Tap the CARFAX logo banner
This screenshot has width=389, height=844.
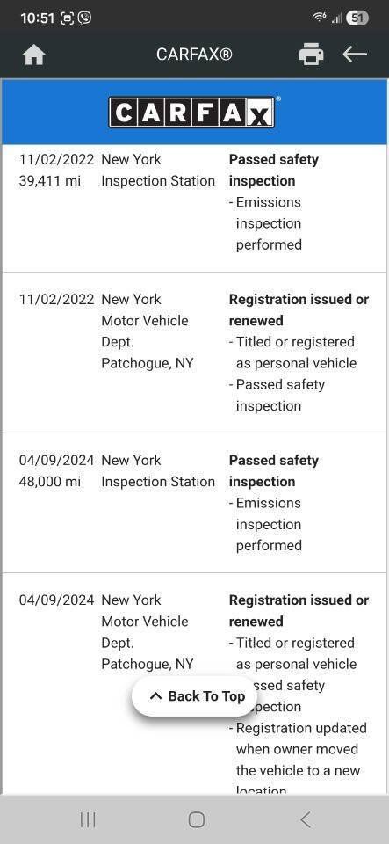tap(195, 112)
